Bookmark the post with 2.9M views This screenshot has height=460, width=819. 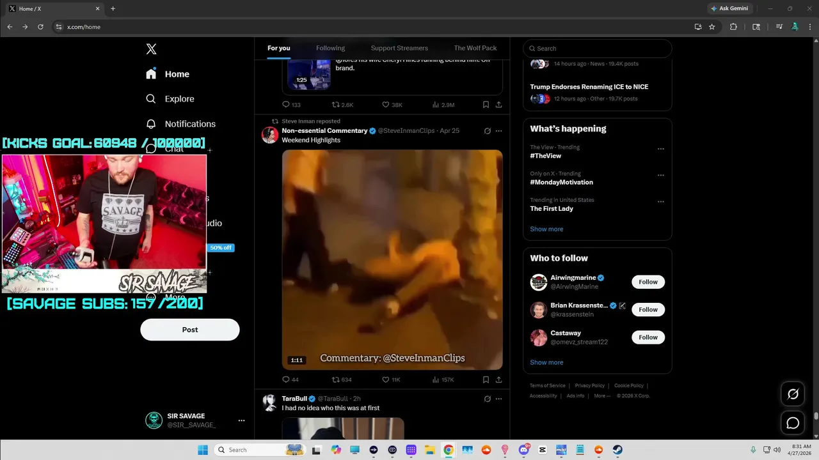click(486, 105)
